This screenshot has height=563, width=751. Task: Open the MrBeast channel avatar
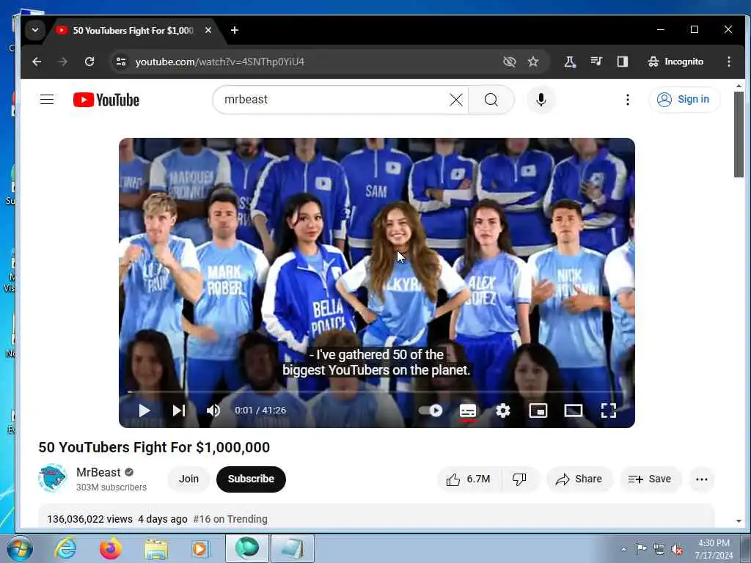(x=52, y=478)
